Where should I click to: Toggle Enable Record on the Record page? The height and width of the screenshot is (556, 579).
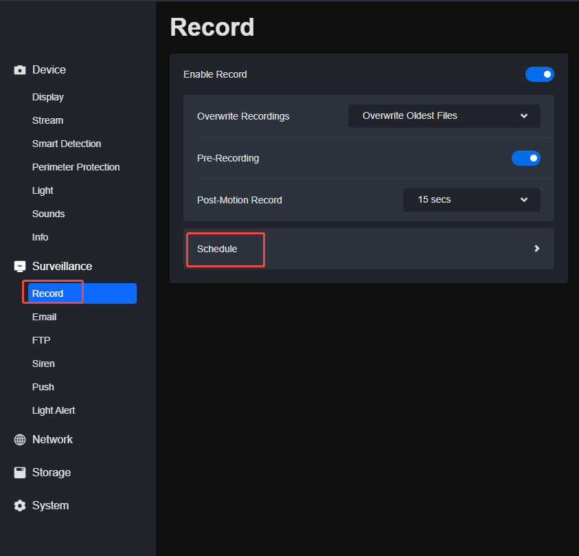coord(540,74)
